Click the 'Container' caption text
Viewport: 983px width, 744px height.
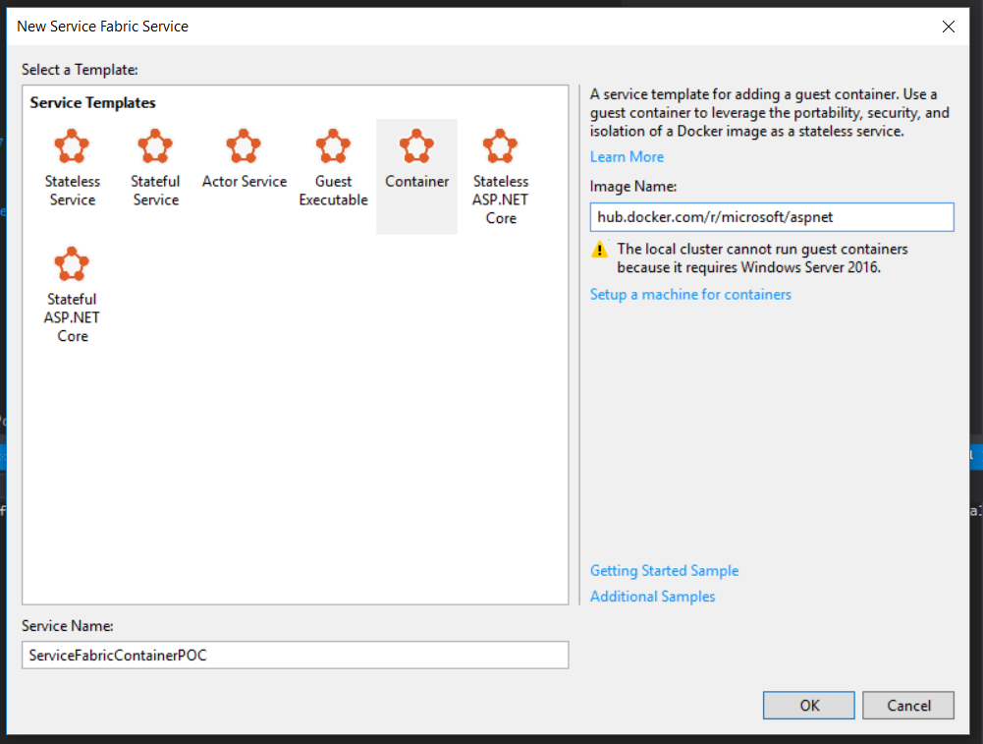(417, 181)
